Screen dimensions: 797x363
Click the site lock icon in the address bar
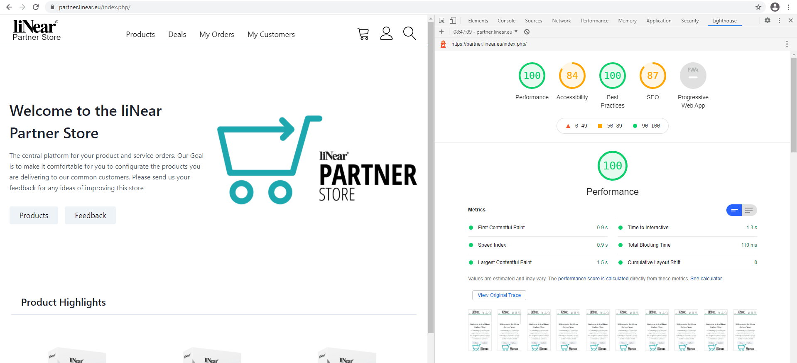pyautogui.click(x=52, y=7)
